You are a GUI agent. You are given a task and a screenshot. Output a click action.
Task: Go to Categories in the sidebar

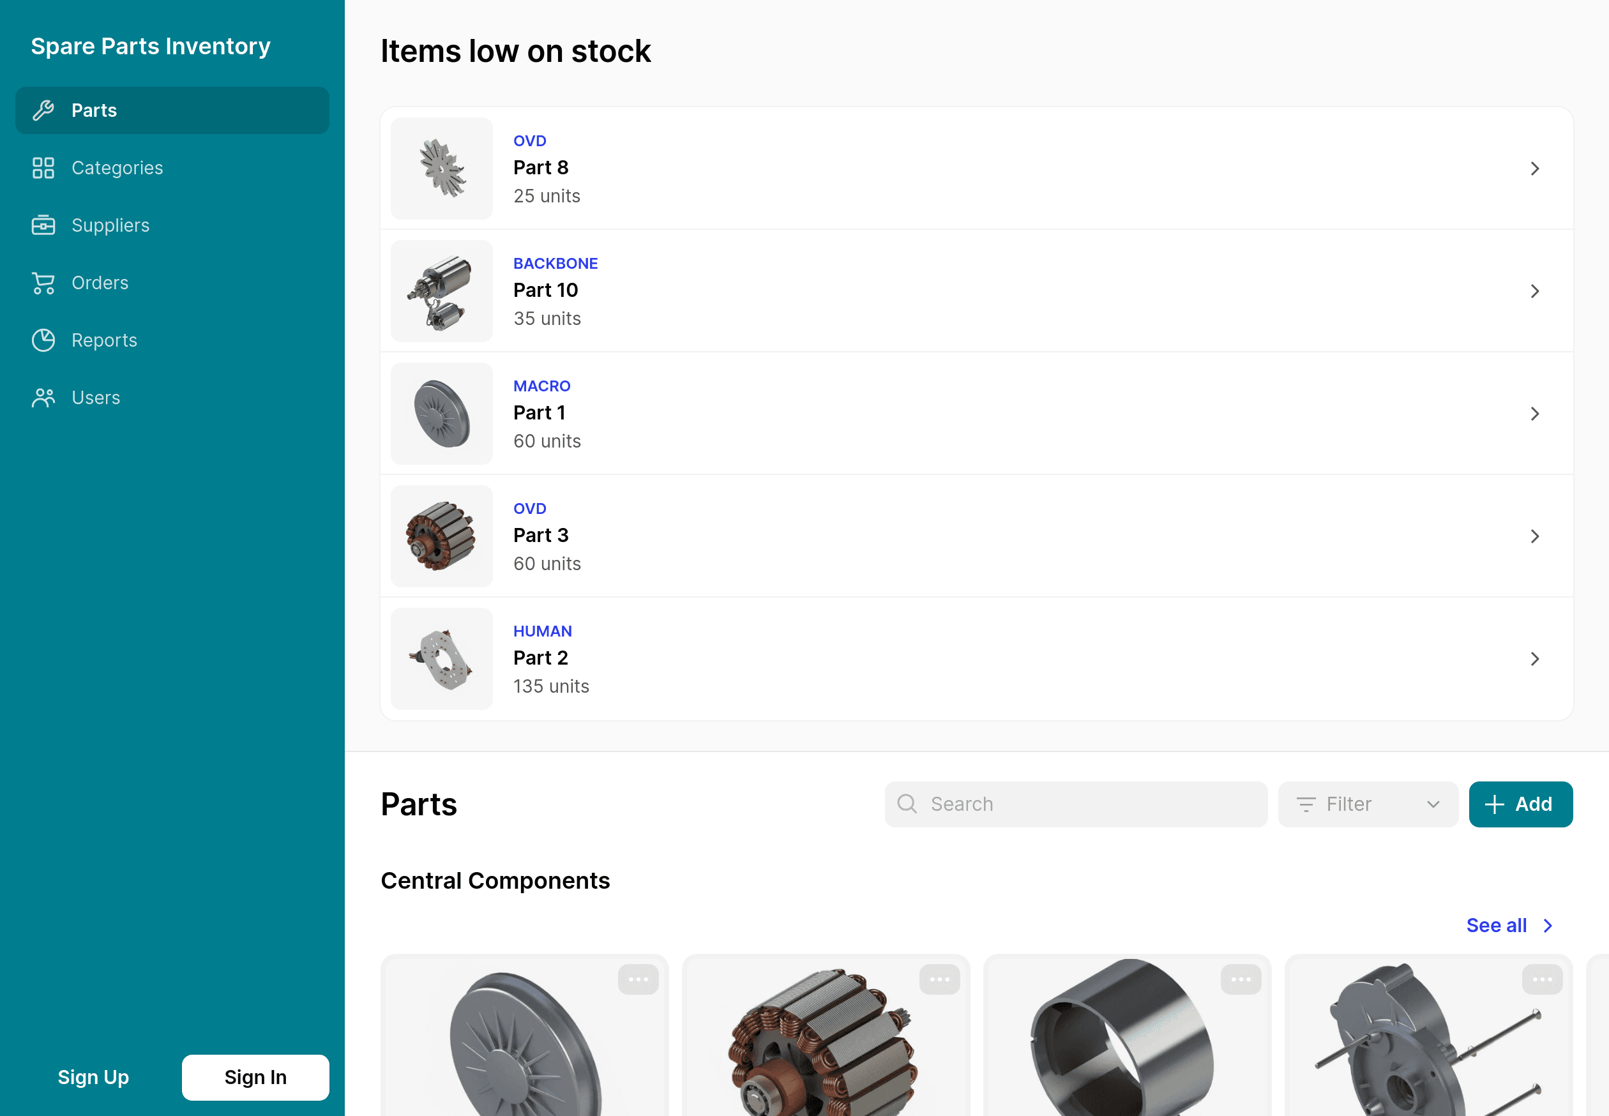coord(172,168)
